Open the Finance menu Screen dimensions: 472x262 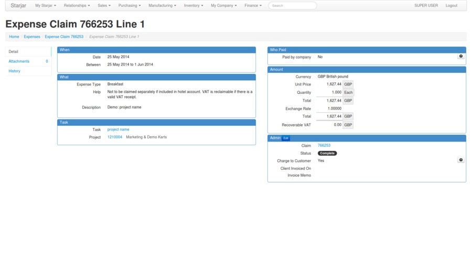(253, 6)
